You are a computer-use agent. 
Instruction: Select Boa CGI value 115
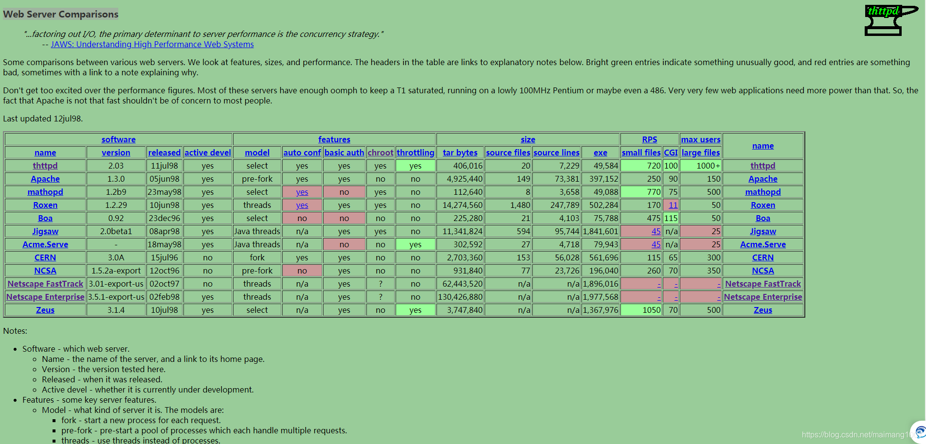[671, 218]
